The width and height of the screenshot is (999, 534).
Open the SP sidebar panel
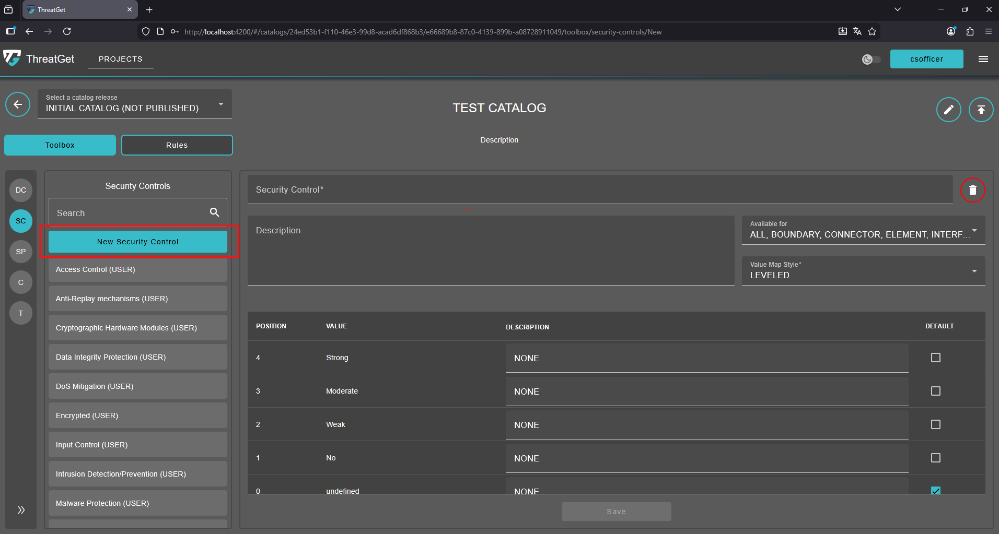[x=20, y=252]
